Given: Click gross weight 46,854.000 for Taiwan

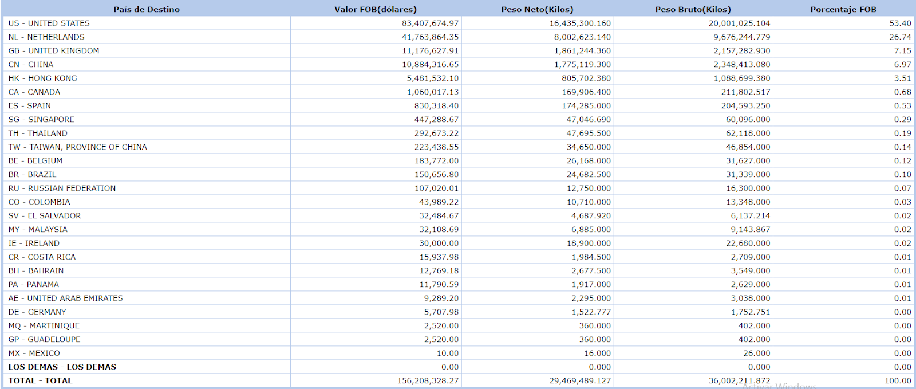Looking at the screenshot, I should tap(748, 147).
